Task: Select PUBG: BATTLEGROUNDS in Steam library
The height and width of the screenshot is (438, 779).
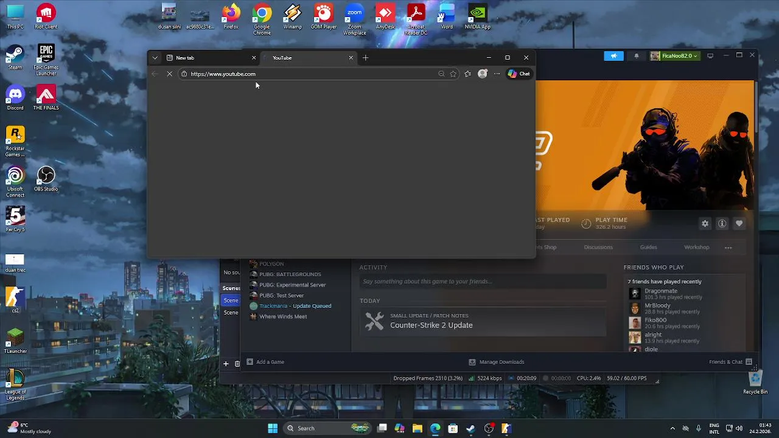Action: [290, 274]
